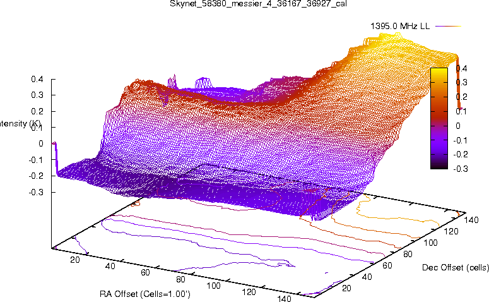Click the legend line sample beside 1395.0 MHz LL
The image size is (489, 302).
point(448,27)
